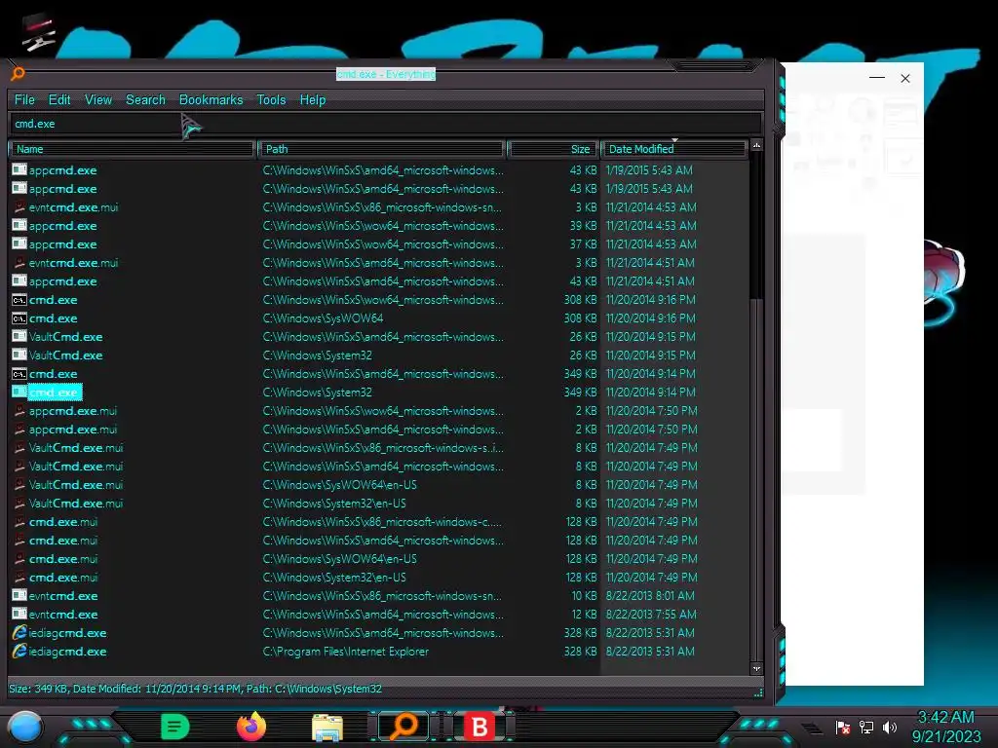The width and height of the screenshot is (998, 748).
Task: Open the Search menu
Action: [x=145, y=100]
